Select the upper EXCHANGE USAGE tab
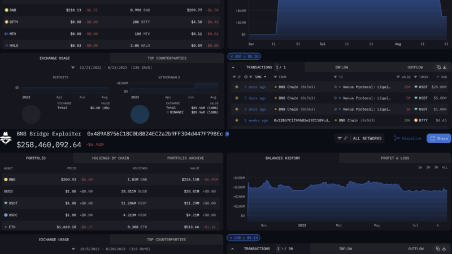The height and width of the screenshot is (254, 452). point(55,58)
